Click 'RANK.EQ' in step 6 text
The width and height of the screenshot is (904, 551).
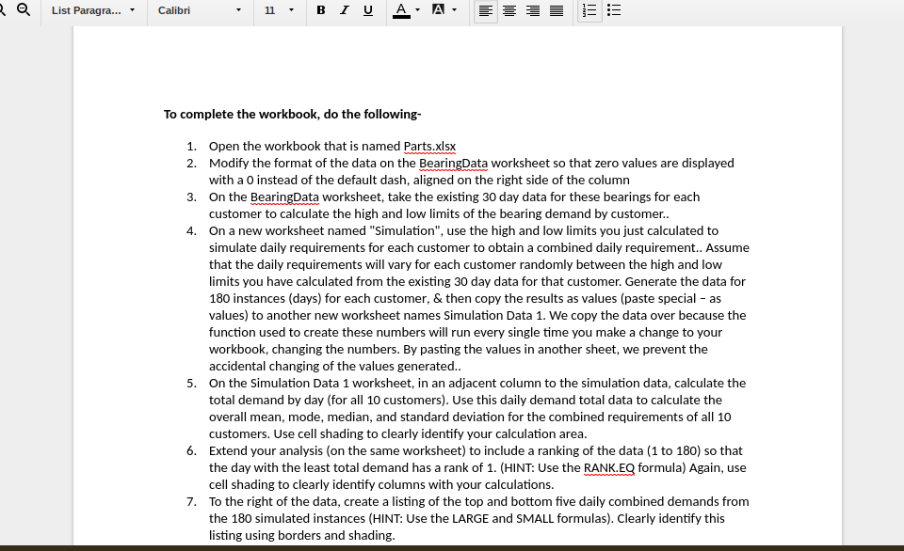[609, 467]
